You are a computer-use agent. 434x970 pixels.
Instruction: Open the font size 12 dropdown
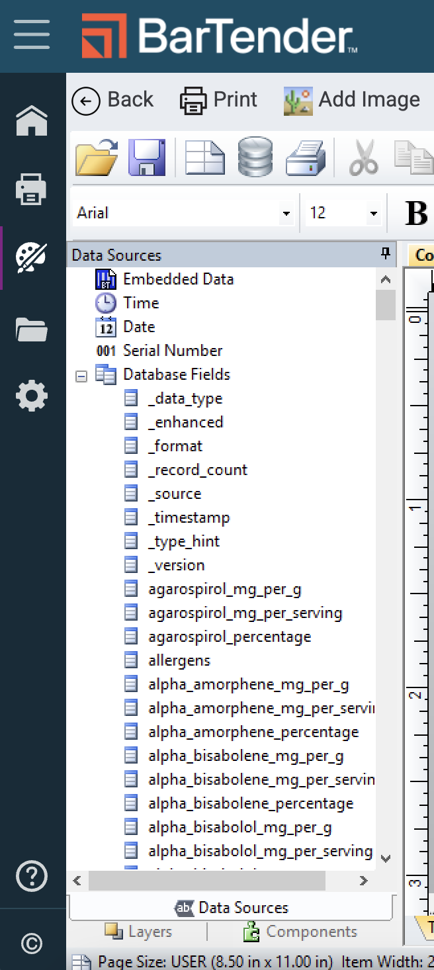pos(374,214)
